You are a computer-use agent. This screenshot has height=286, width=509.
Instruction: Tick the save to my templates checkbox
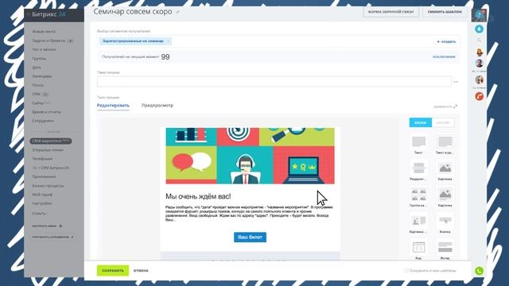(406, 270)
